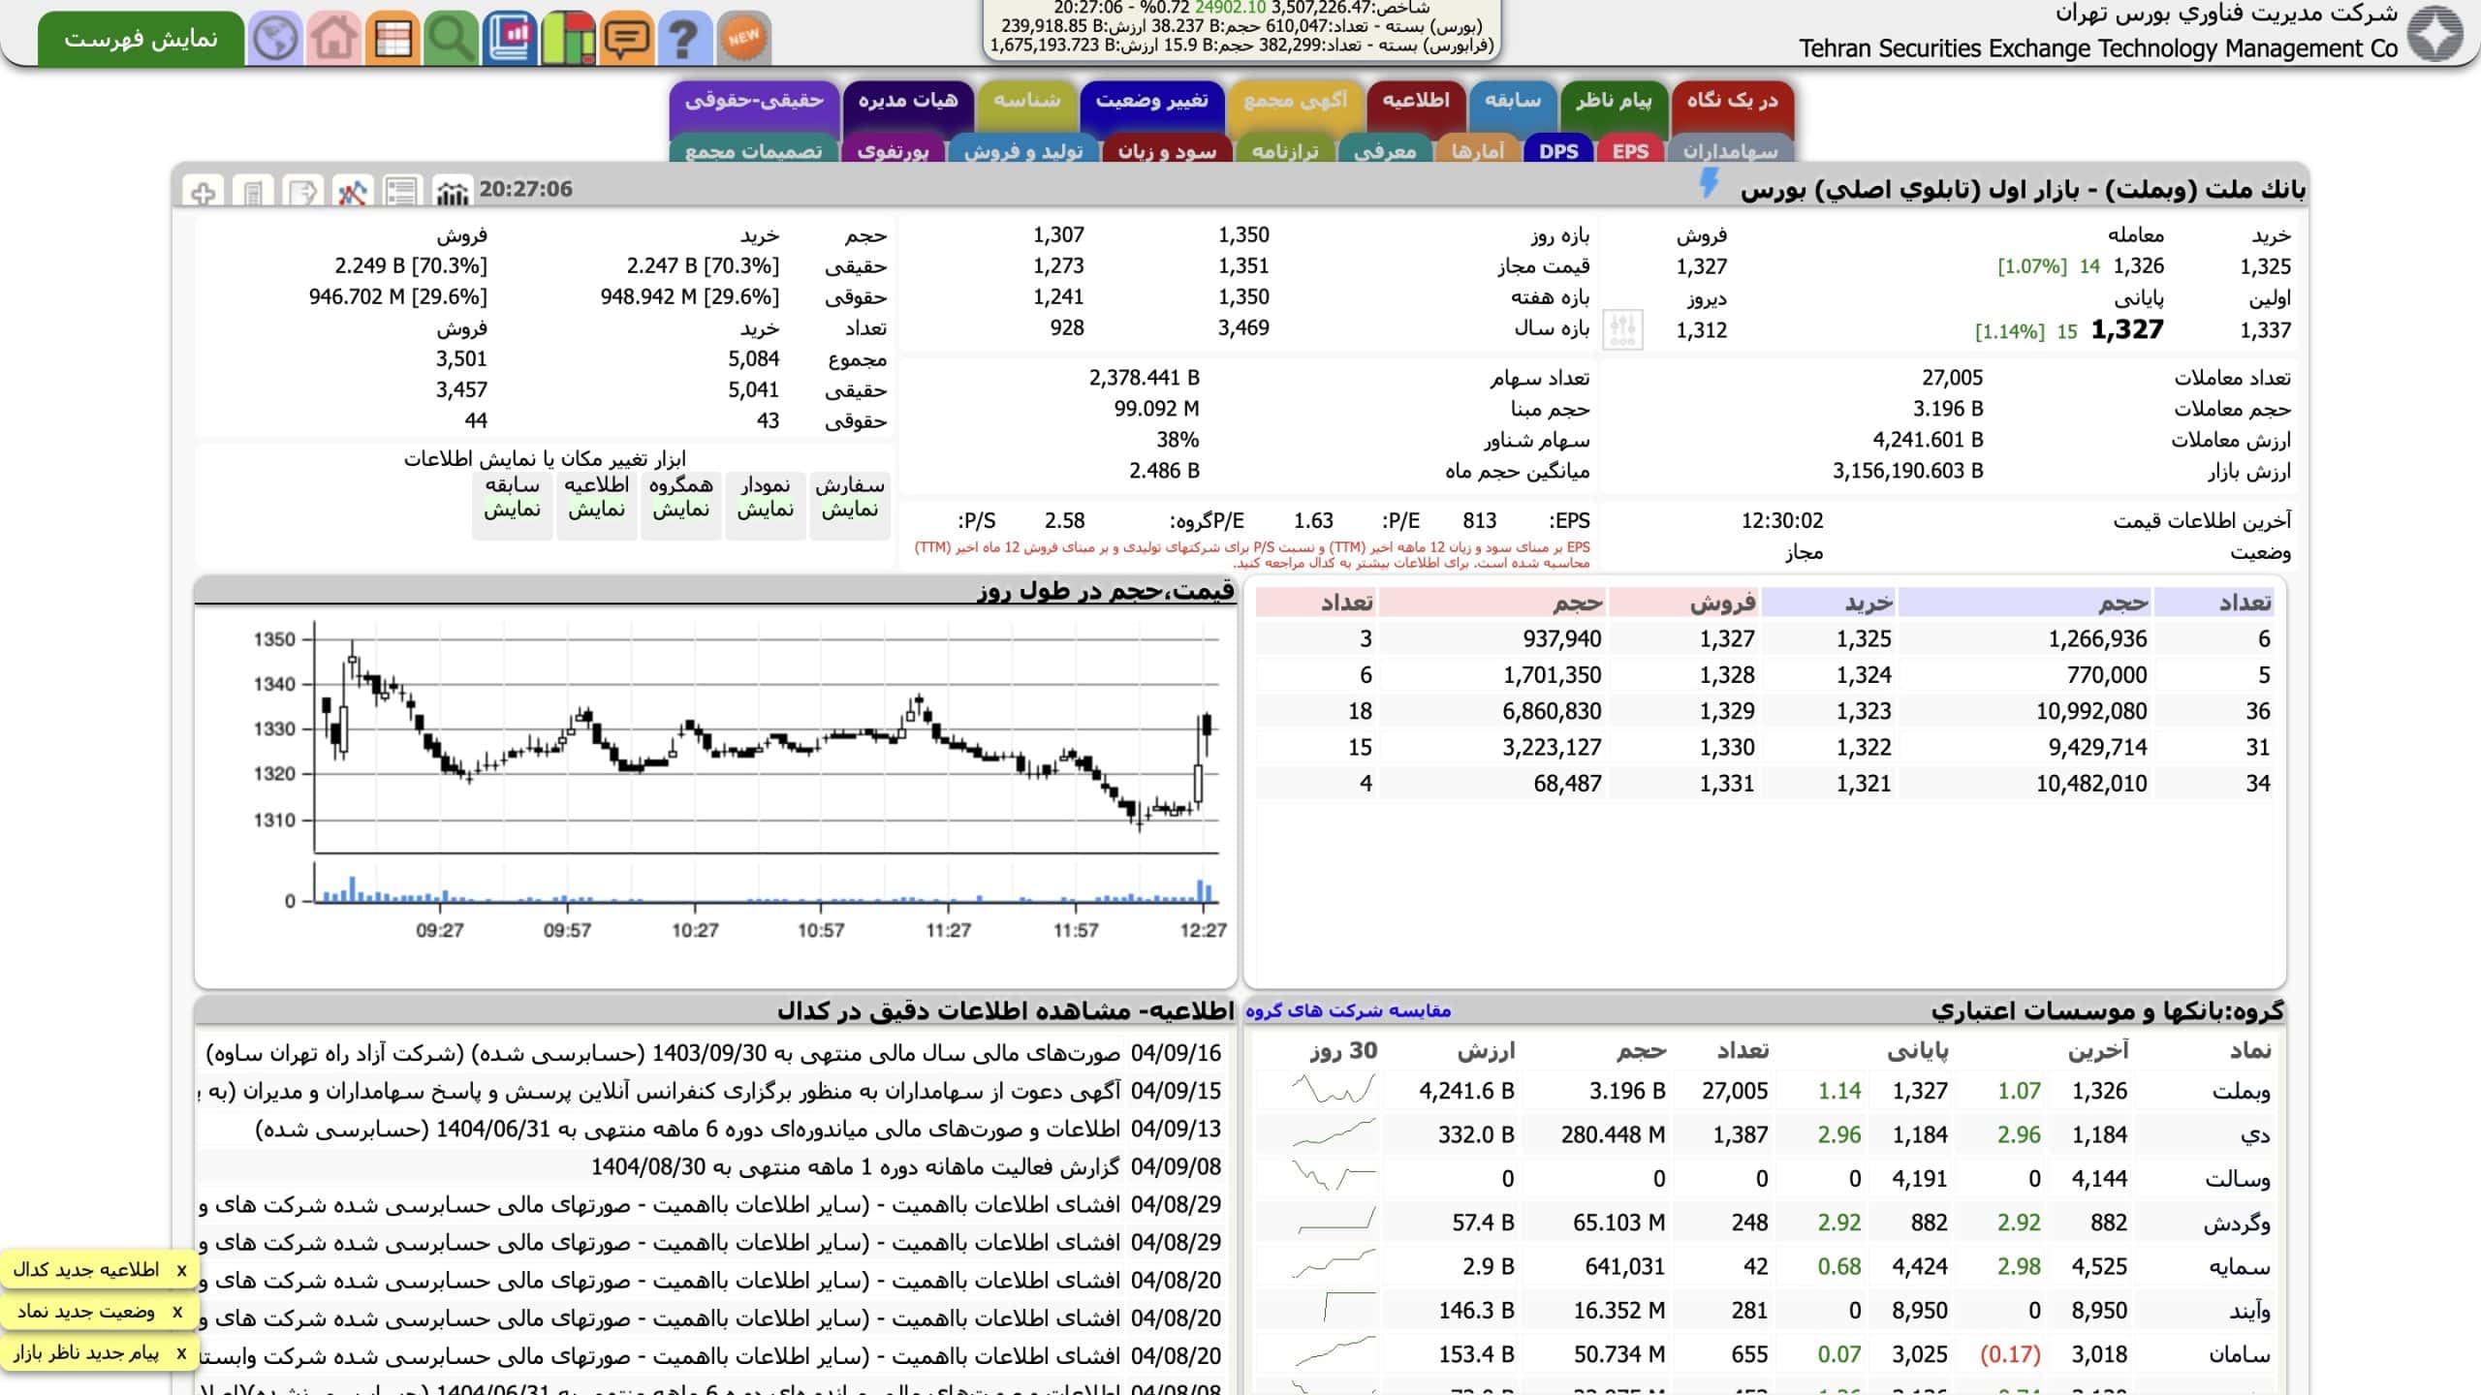Click the نمایش فهرست green button
The width and height of the screenshot is (2481, 1395).
click(x=141, y=39)
